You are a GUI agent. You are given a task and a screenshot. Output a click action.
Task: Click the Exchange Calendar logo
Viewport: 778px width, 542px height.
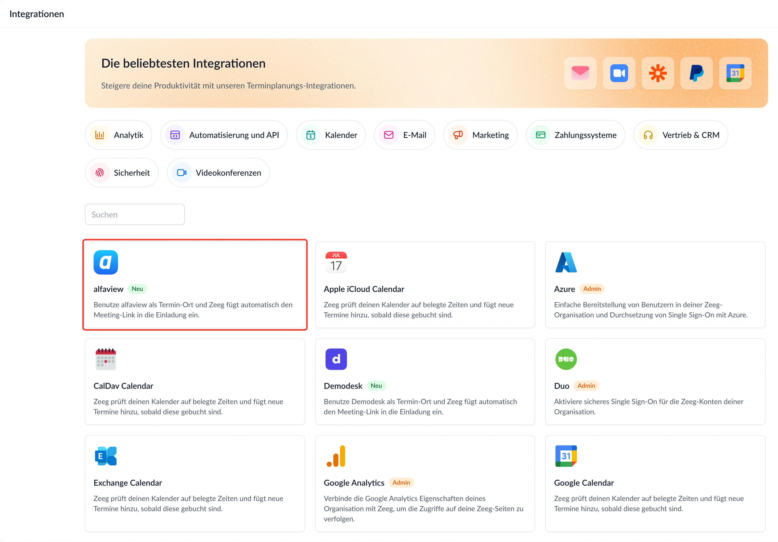[106, 456]
